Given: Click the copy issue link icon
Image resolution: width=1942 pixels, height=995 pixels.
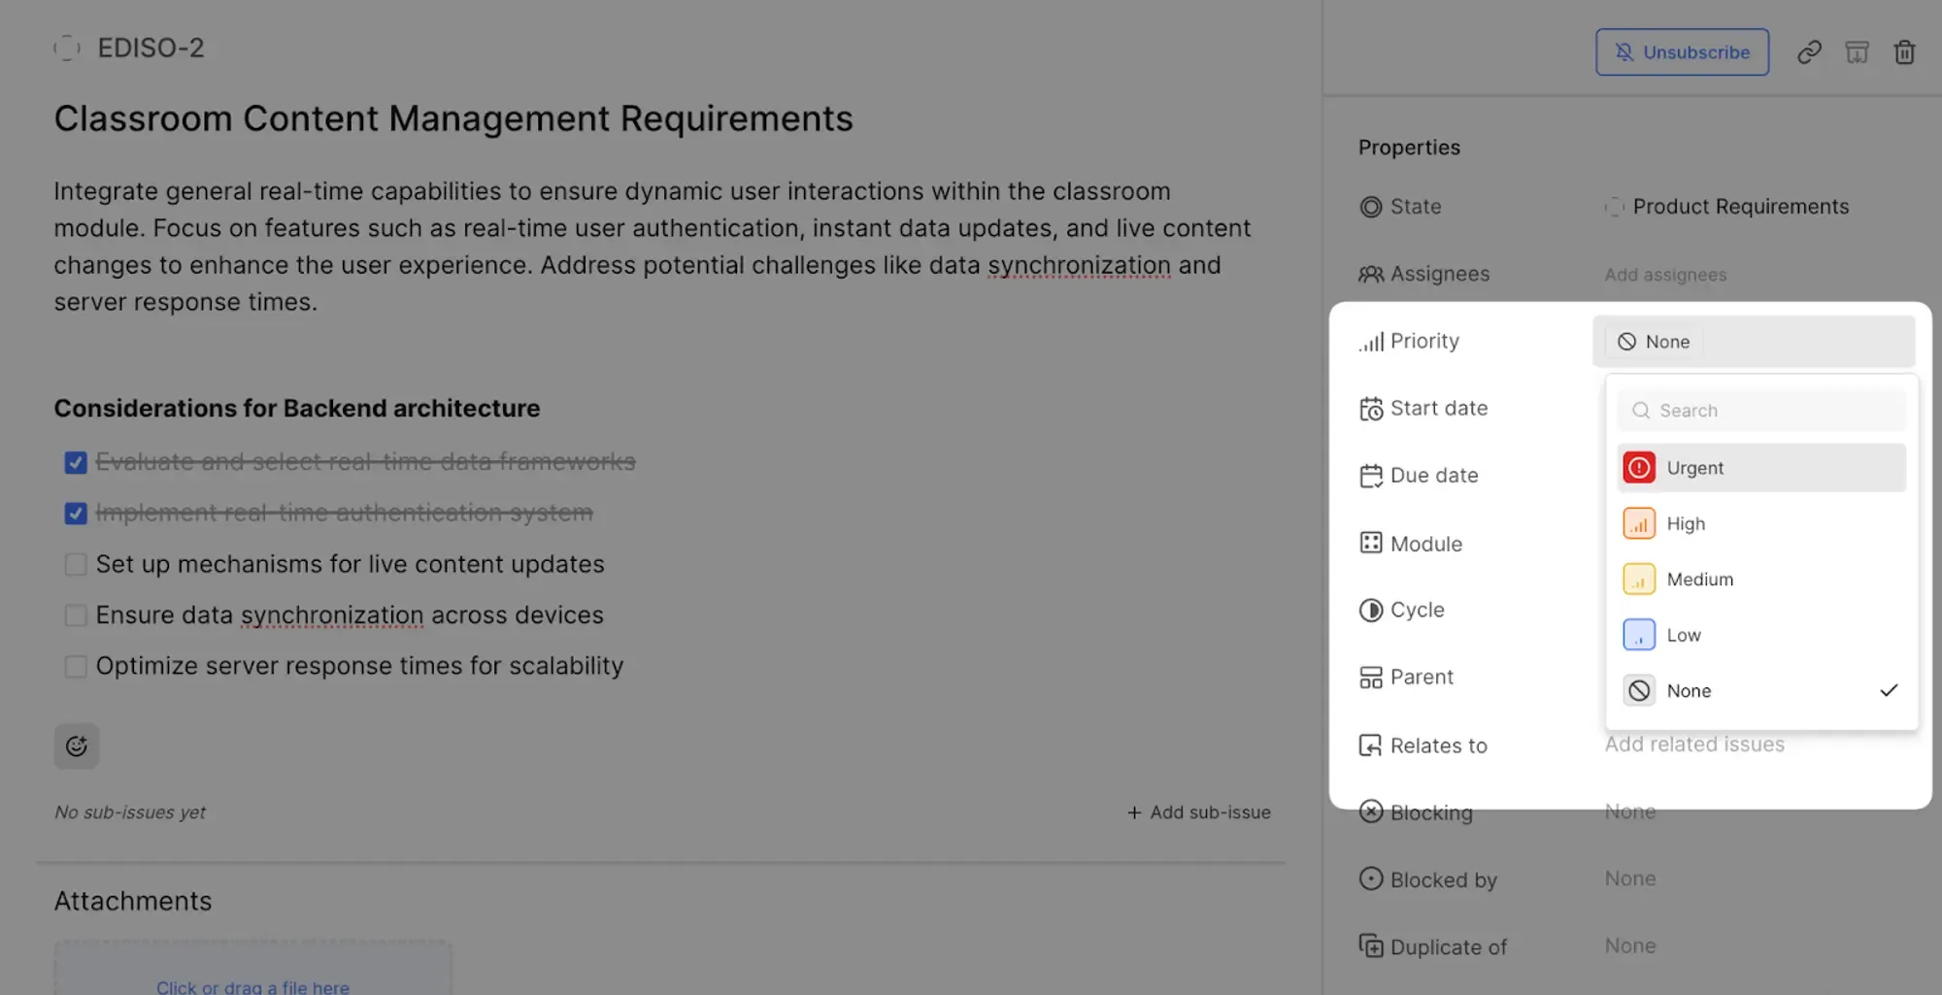Looking at the screenshot, I should 1808,52.
